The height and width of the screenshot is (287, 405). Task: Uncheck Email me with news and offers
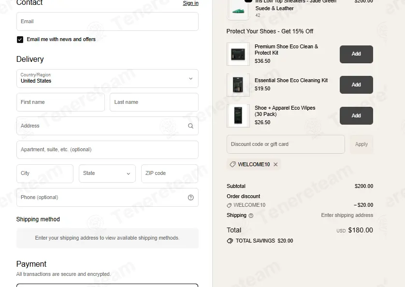click(x=20, y=40)
